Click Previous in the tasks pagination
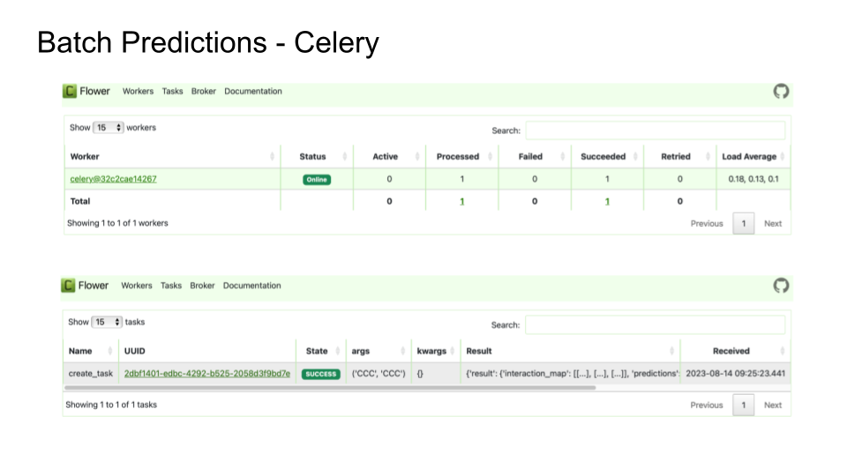 pyautogui.click(x=707, y=405)
